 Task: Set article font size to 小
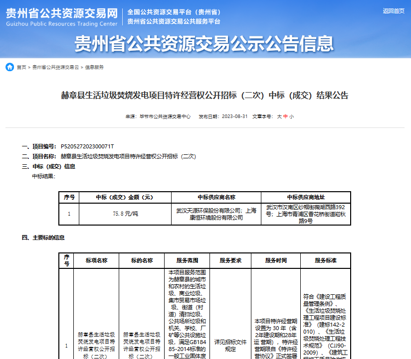click(291, 117)
